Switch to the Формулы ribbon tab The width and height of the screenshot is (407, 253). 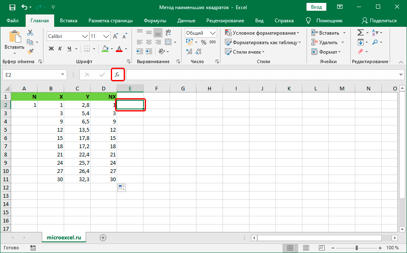(155, 21)
